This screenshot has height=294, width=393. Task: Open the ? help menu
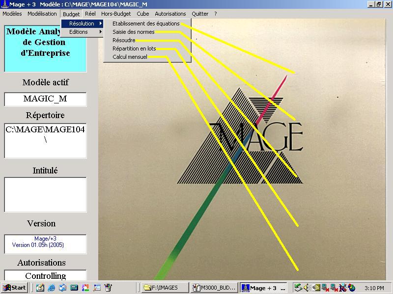(216, 14)
